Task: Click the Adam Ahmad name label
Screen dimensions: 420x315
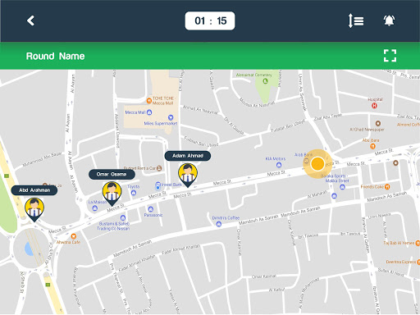Action: [188, 156]
